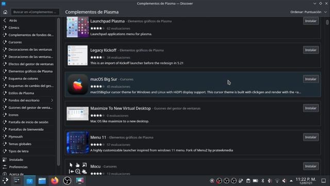Install Launchpad Plasma
The height and width of the screenshot is (186, 330).
click(310, 21)
